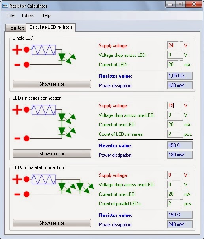
Task: Click the parallel Voltage drop across one LED field
Action: point(175,184)
